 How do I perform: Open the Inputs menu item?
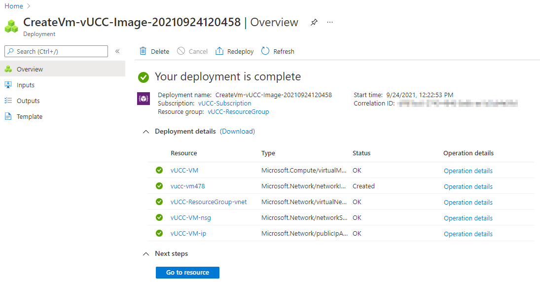(26, 85)
